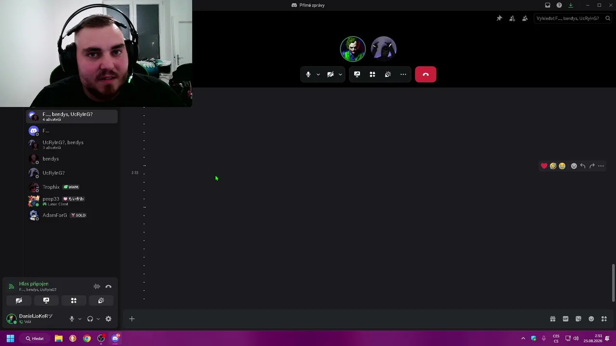Add friends to the group DM
Image resolution: width=616 pixels, height=346 pixels.
pos(512,18)
